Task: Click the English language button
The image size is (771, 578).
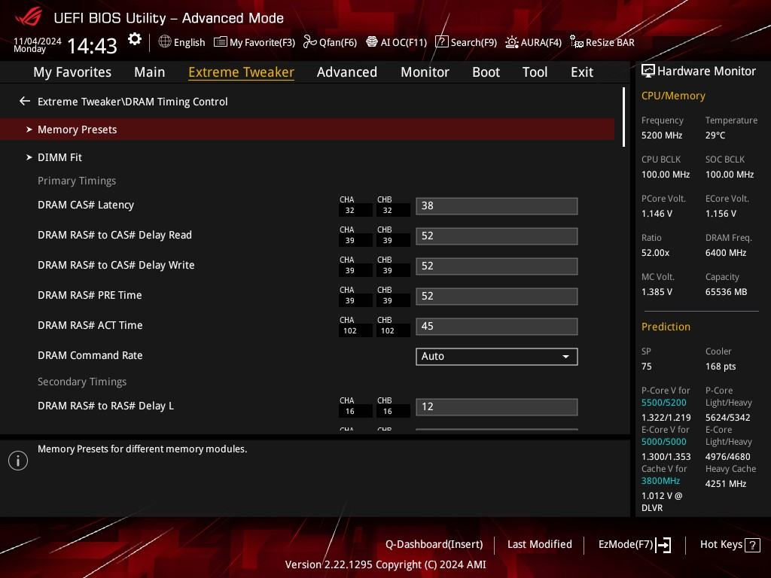Action: [181, 42]
